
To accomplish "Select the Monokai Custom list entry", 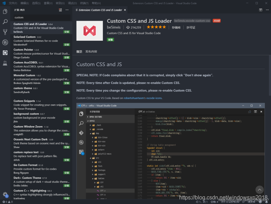I will tap(41, 79).
